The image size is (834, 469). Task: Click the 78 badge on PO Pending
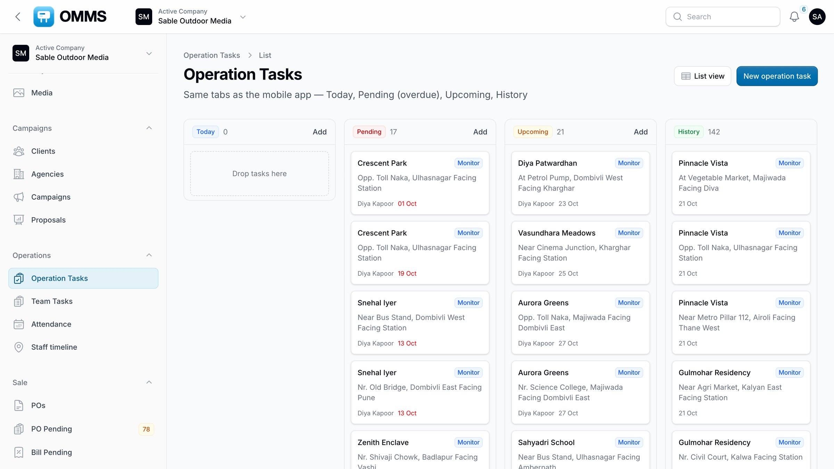pos(146,429)
